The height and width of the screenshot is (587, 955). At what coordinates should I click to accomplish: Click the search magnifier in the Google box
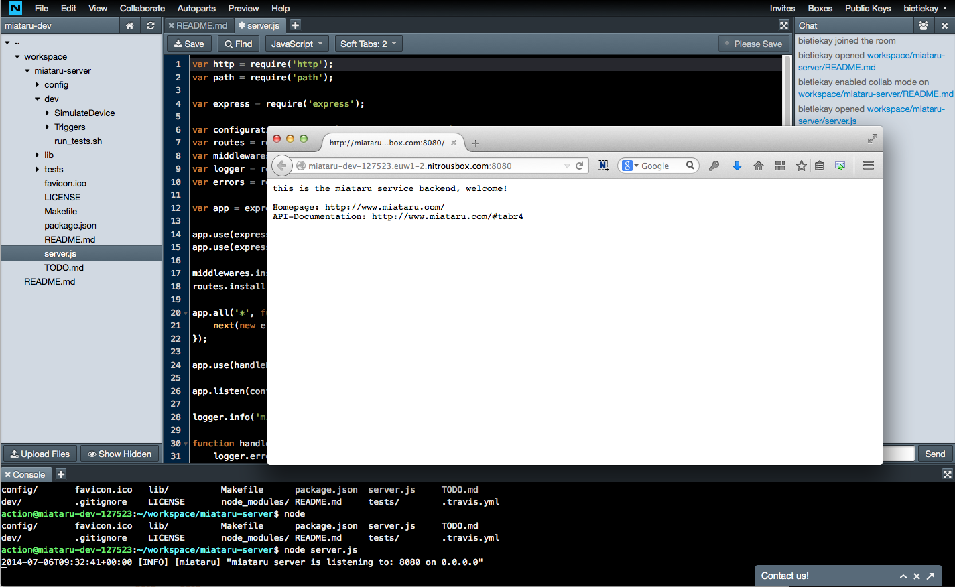(690, 166)
